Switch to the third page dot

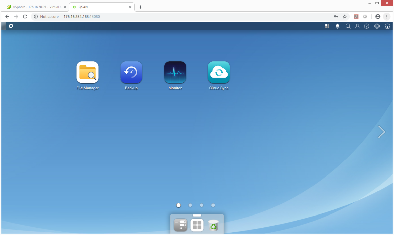click(201, 205)
